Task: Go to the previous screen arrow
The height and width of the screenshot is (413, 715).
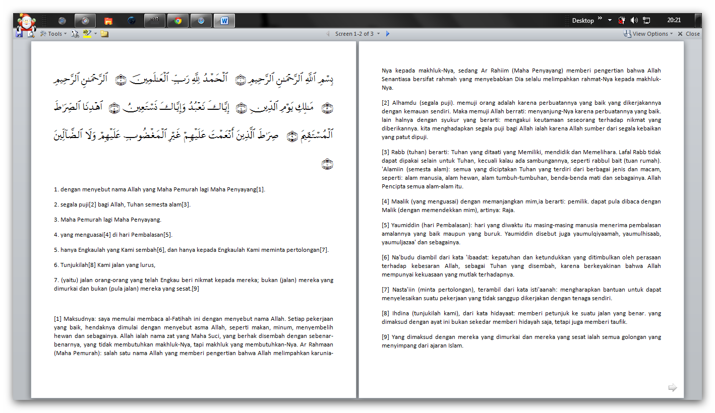Action: point(327,34)
